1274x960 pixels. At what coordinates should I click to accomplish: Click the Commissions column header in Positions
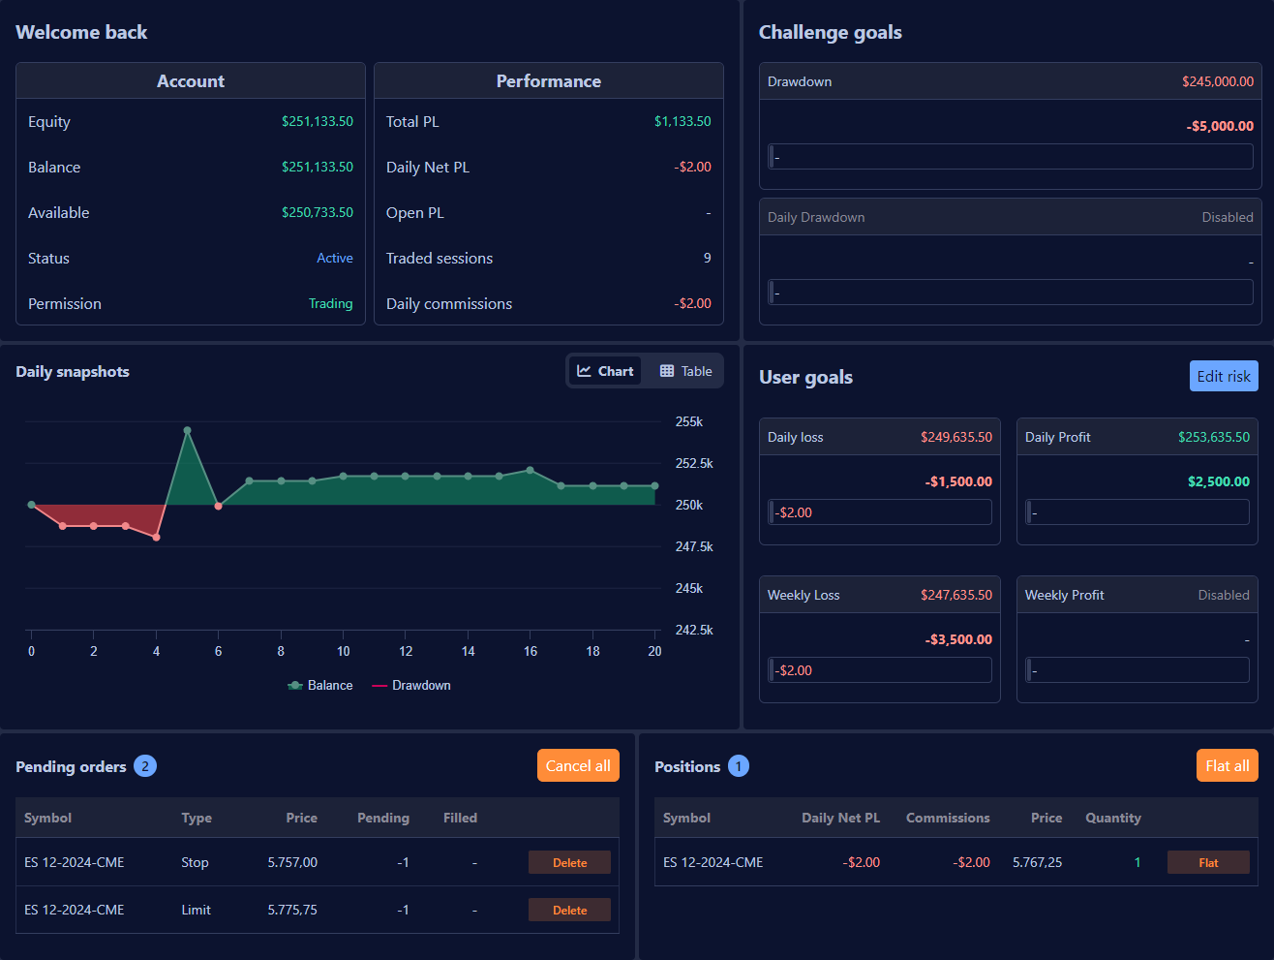tap(948, 818)
